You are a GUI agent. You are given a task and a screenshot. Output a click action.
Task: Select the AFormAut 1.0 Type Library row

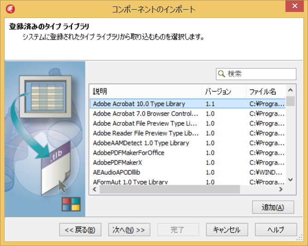tap(187, 182)
